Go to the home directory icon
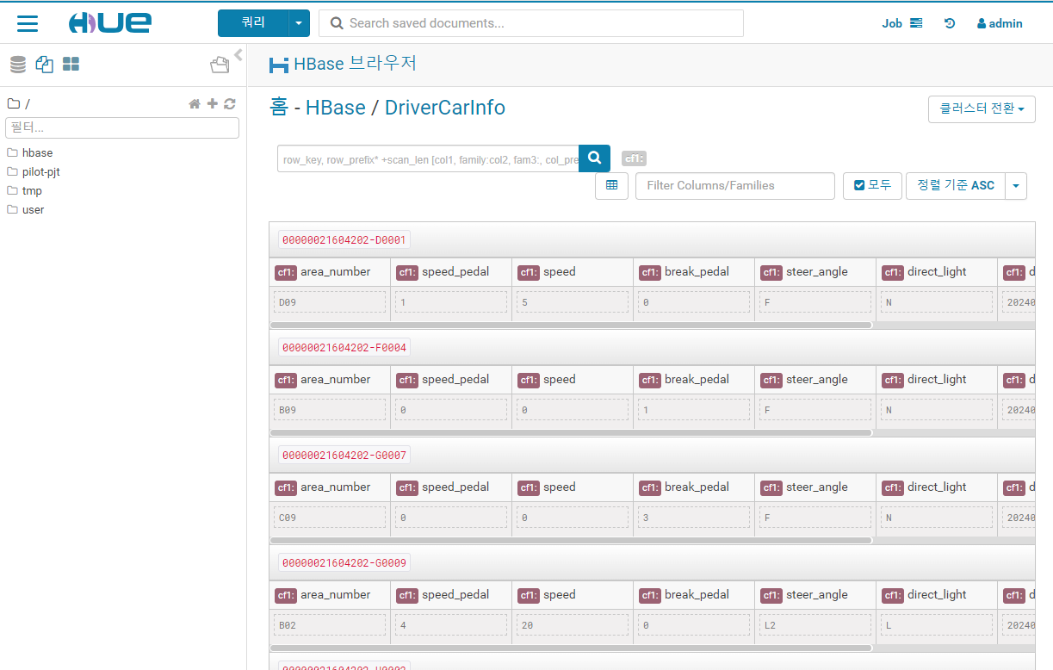1053x670 pixels. (195, 103)
